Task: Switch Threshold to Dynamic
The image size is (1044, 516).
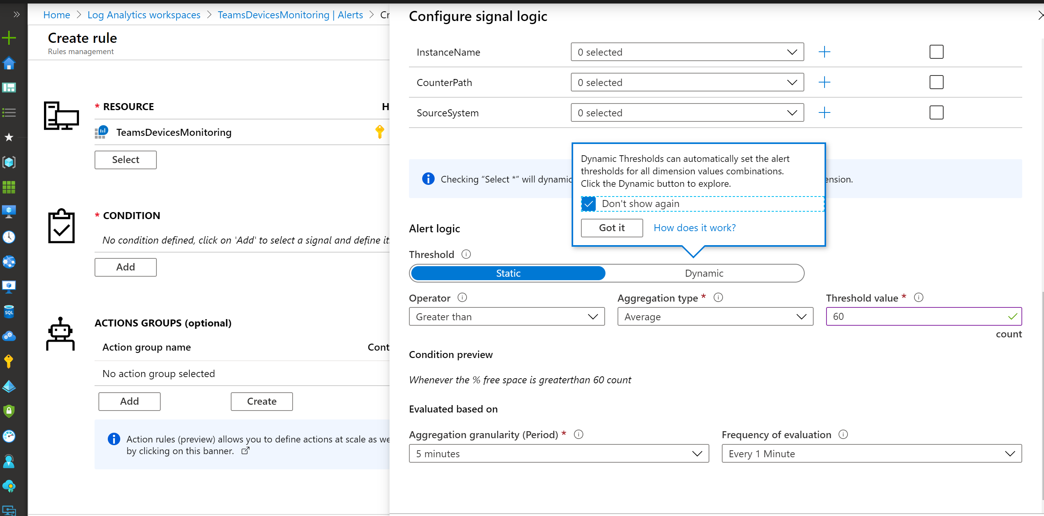Action: (704, 273)
